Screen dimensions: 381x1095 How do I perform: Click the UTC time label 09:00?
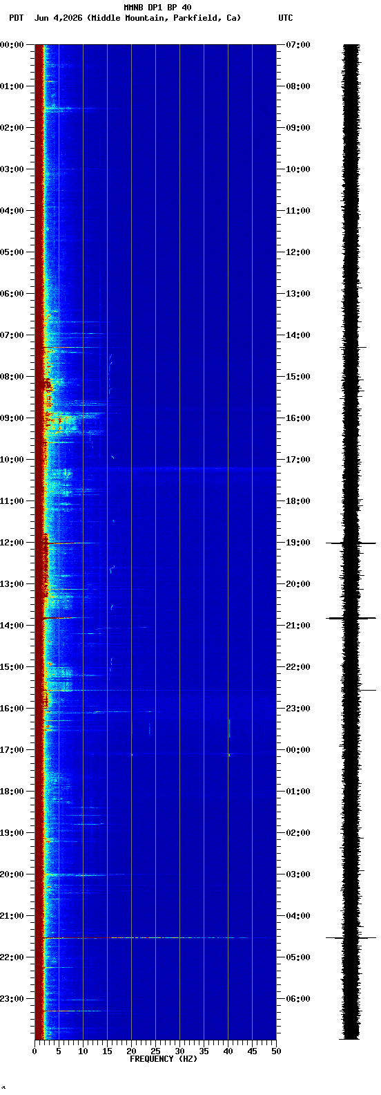pos(298,128)
